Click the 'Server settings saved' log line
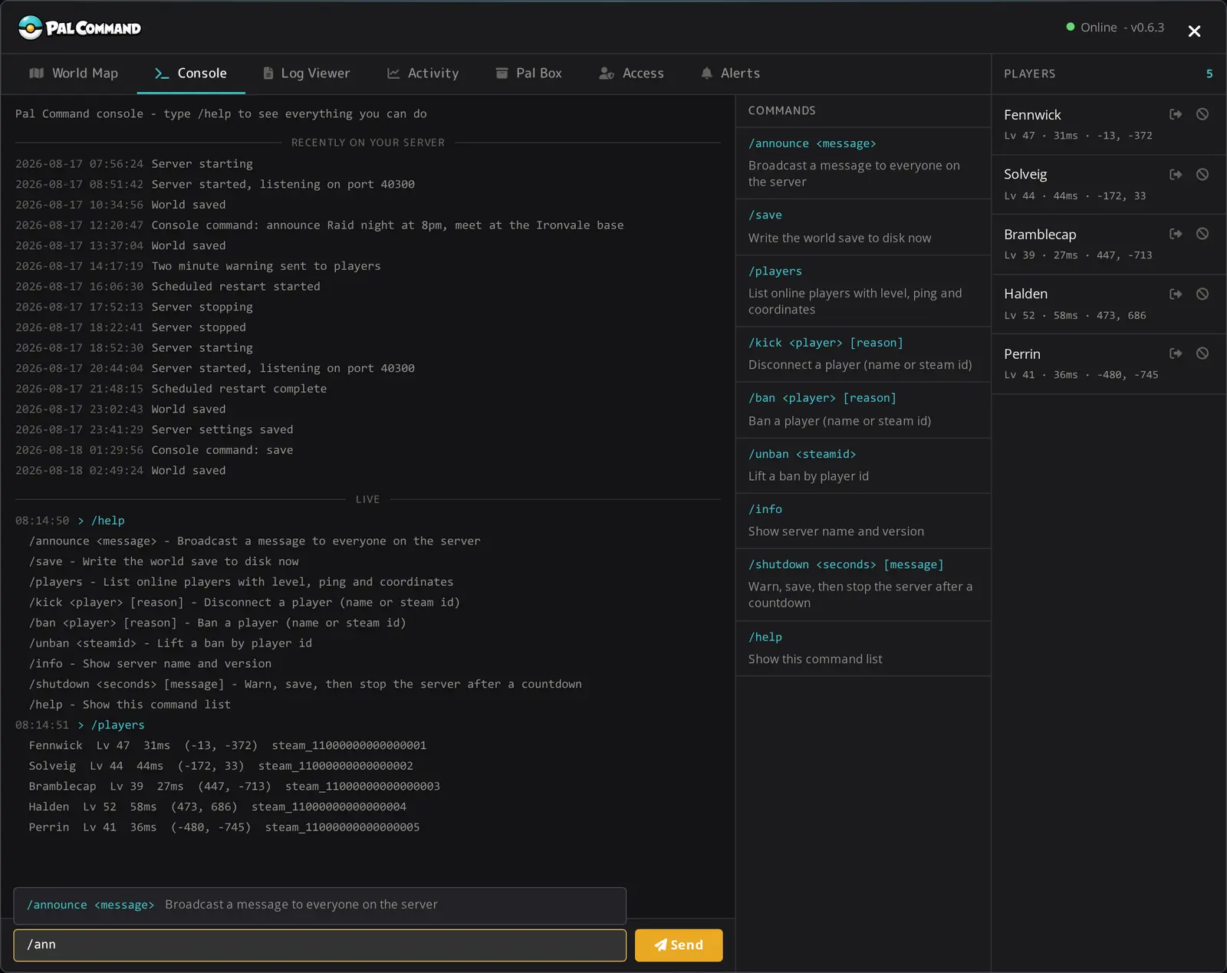 click(154, 430)
